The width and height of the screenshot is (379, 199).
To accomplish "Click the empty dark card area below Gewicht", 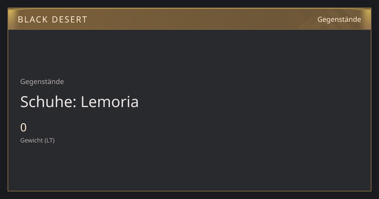I will point(189,167).
